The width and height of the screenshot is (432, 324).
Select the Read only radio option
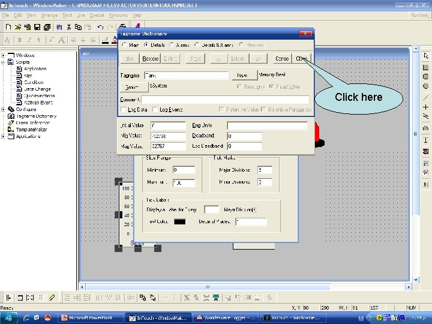pyautogui.click(x=239, y=87)
